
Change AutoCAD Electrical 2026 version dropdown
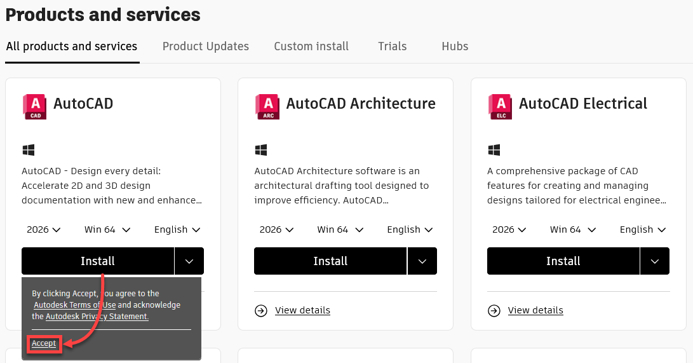tap(509, 229)
